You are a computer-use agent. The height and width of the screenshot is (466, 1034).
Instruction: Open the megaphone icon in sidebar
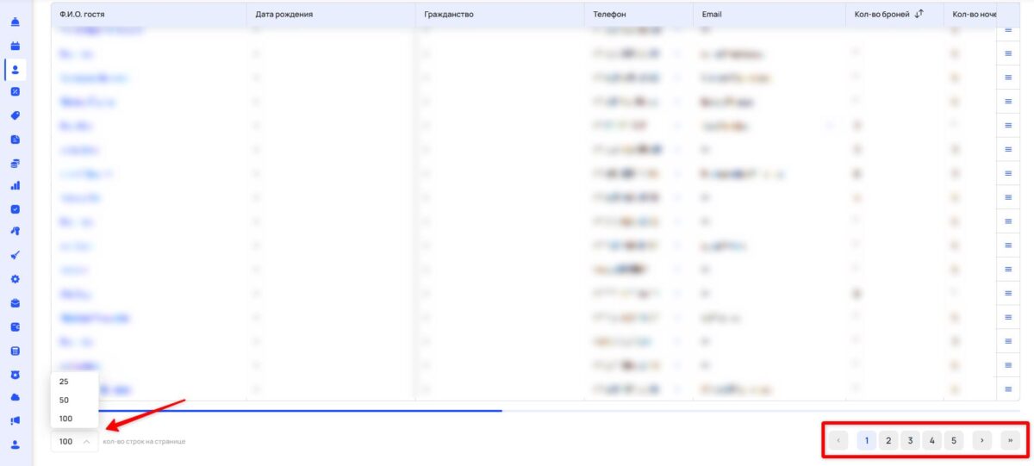[x=16, y=420]
